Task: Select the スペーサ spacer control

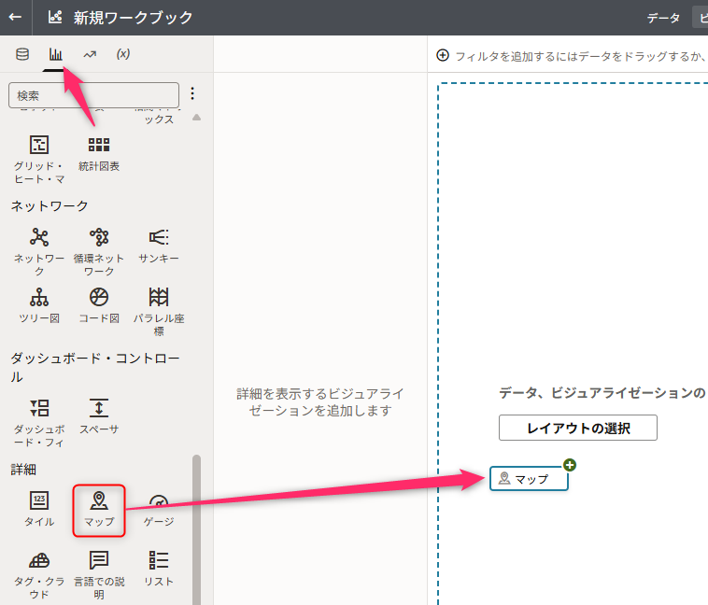Action: click(x=99, y=416)
